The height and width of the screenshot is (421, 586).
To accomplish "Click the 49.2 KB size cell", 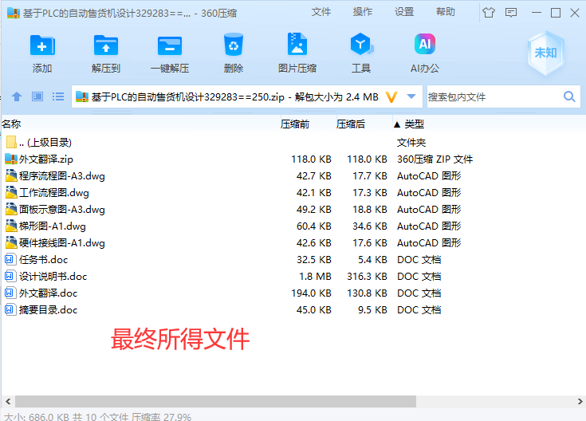I will (x=314, y=210).
